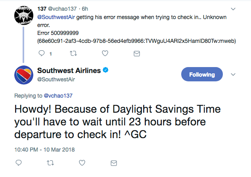Retweet the Southwest Airlines reply

coord(50,163)
